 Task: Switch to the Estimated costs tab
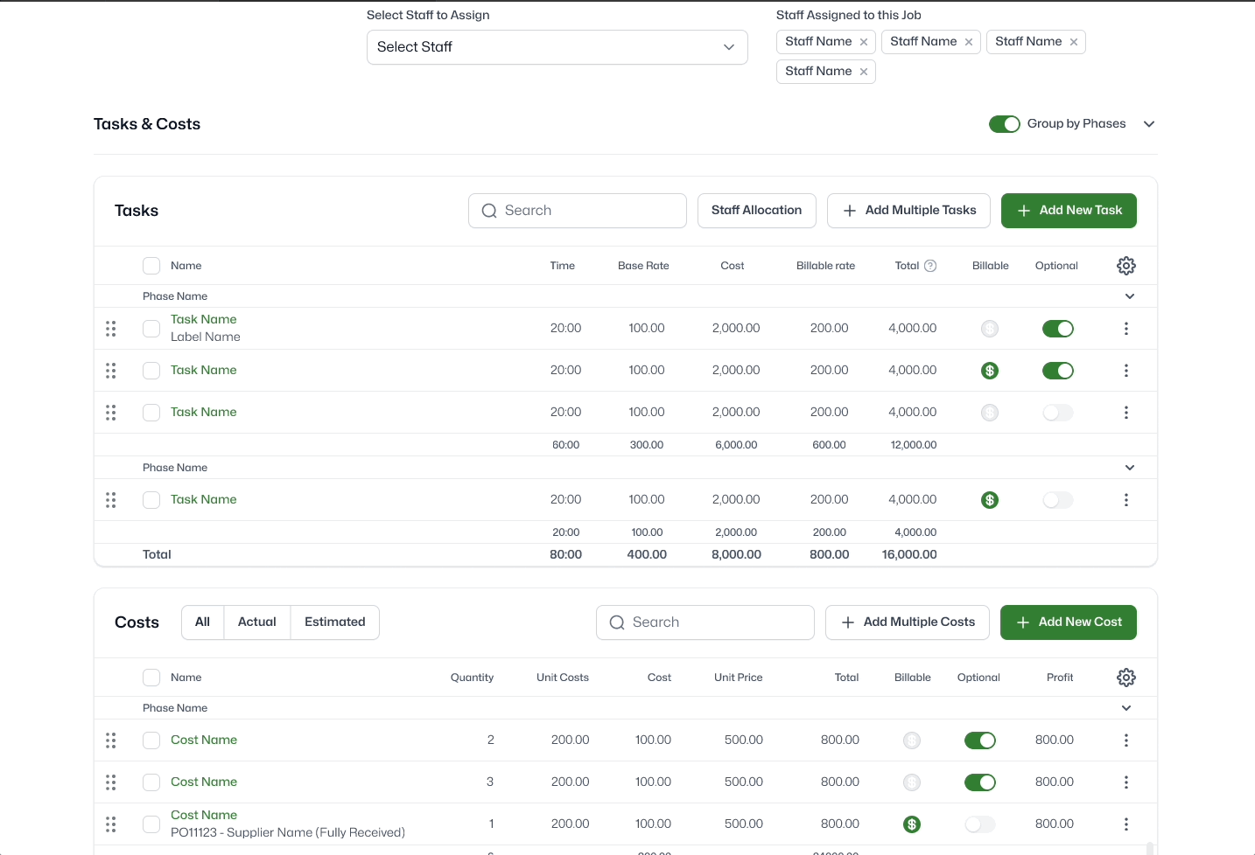tap(335, 622)
